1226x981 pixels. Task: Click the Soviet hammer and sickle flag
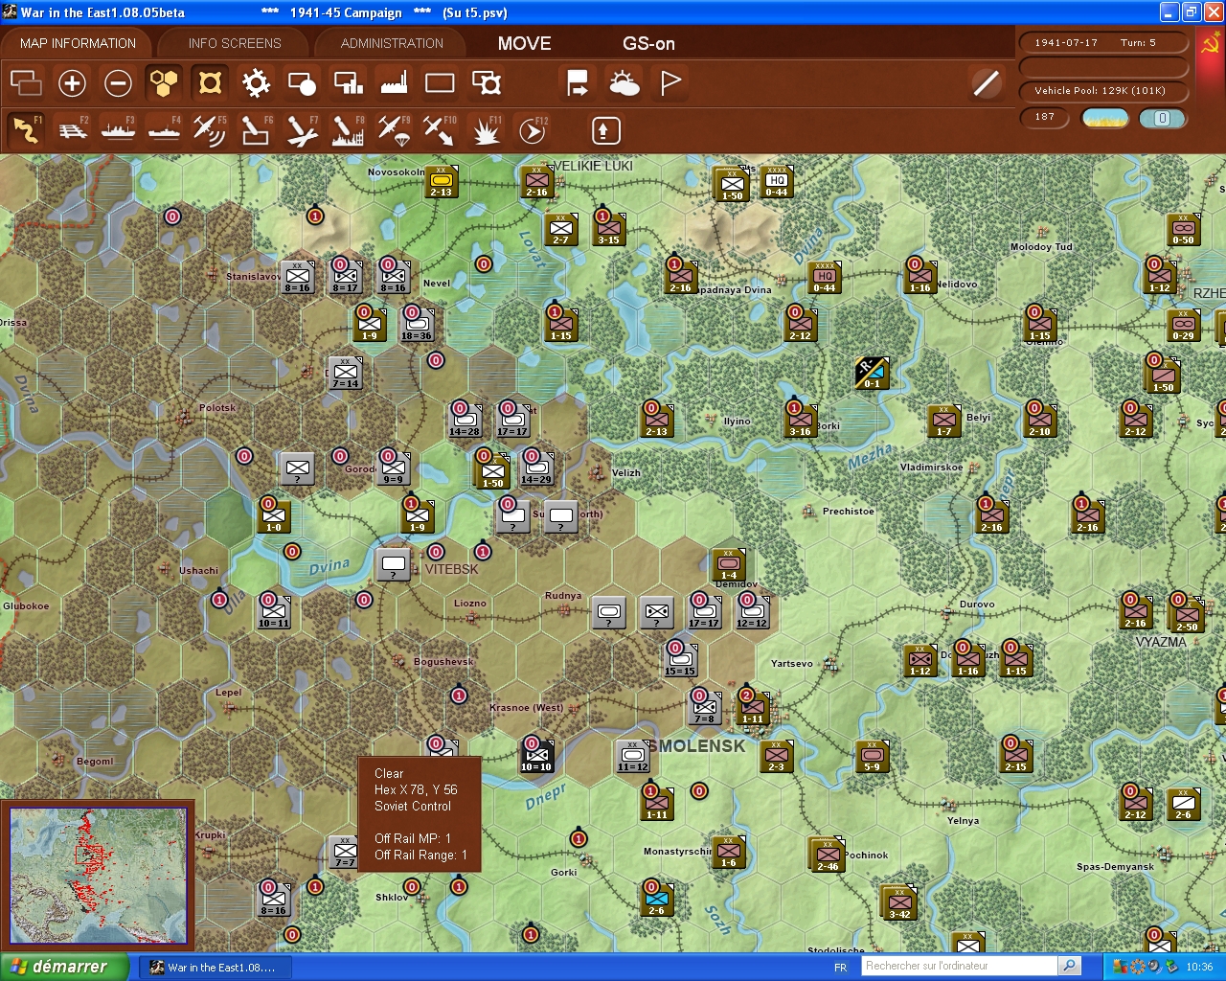1211,45
